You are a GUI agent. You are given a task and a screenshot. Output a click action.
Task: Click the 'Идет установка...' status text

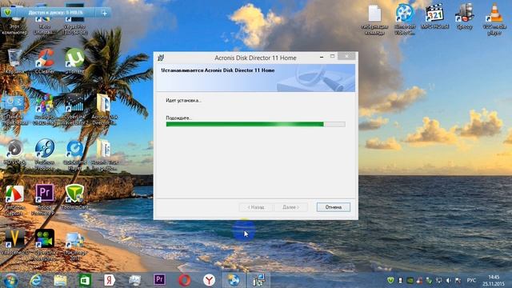click(x=183, y=101)
